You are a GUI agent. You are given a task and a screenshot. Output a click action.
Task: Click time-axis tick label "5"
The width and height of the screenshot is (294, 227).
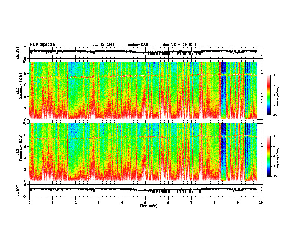click(145, 203)
